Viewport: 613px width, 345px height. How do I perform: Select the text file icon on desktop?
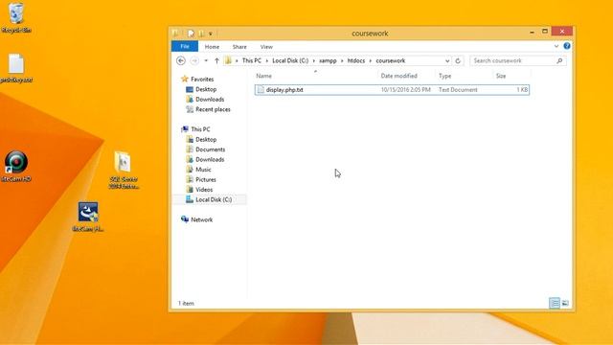(x=16, y=68)
